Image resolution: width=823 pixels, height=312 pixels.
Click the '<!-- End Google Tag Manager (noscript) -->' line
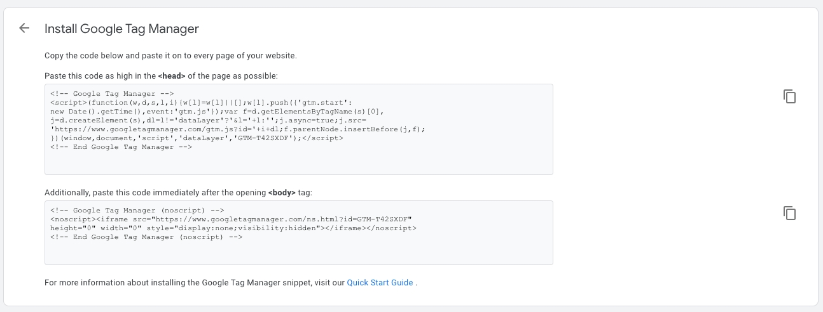[x=146, y=237]
